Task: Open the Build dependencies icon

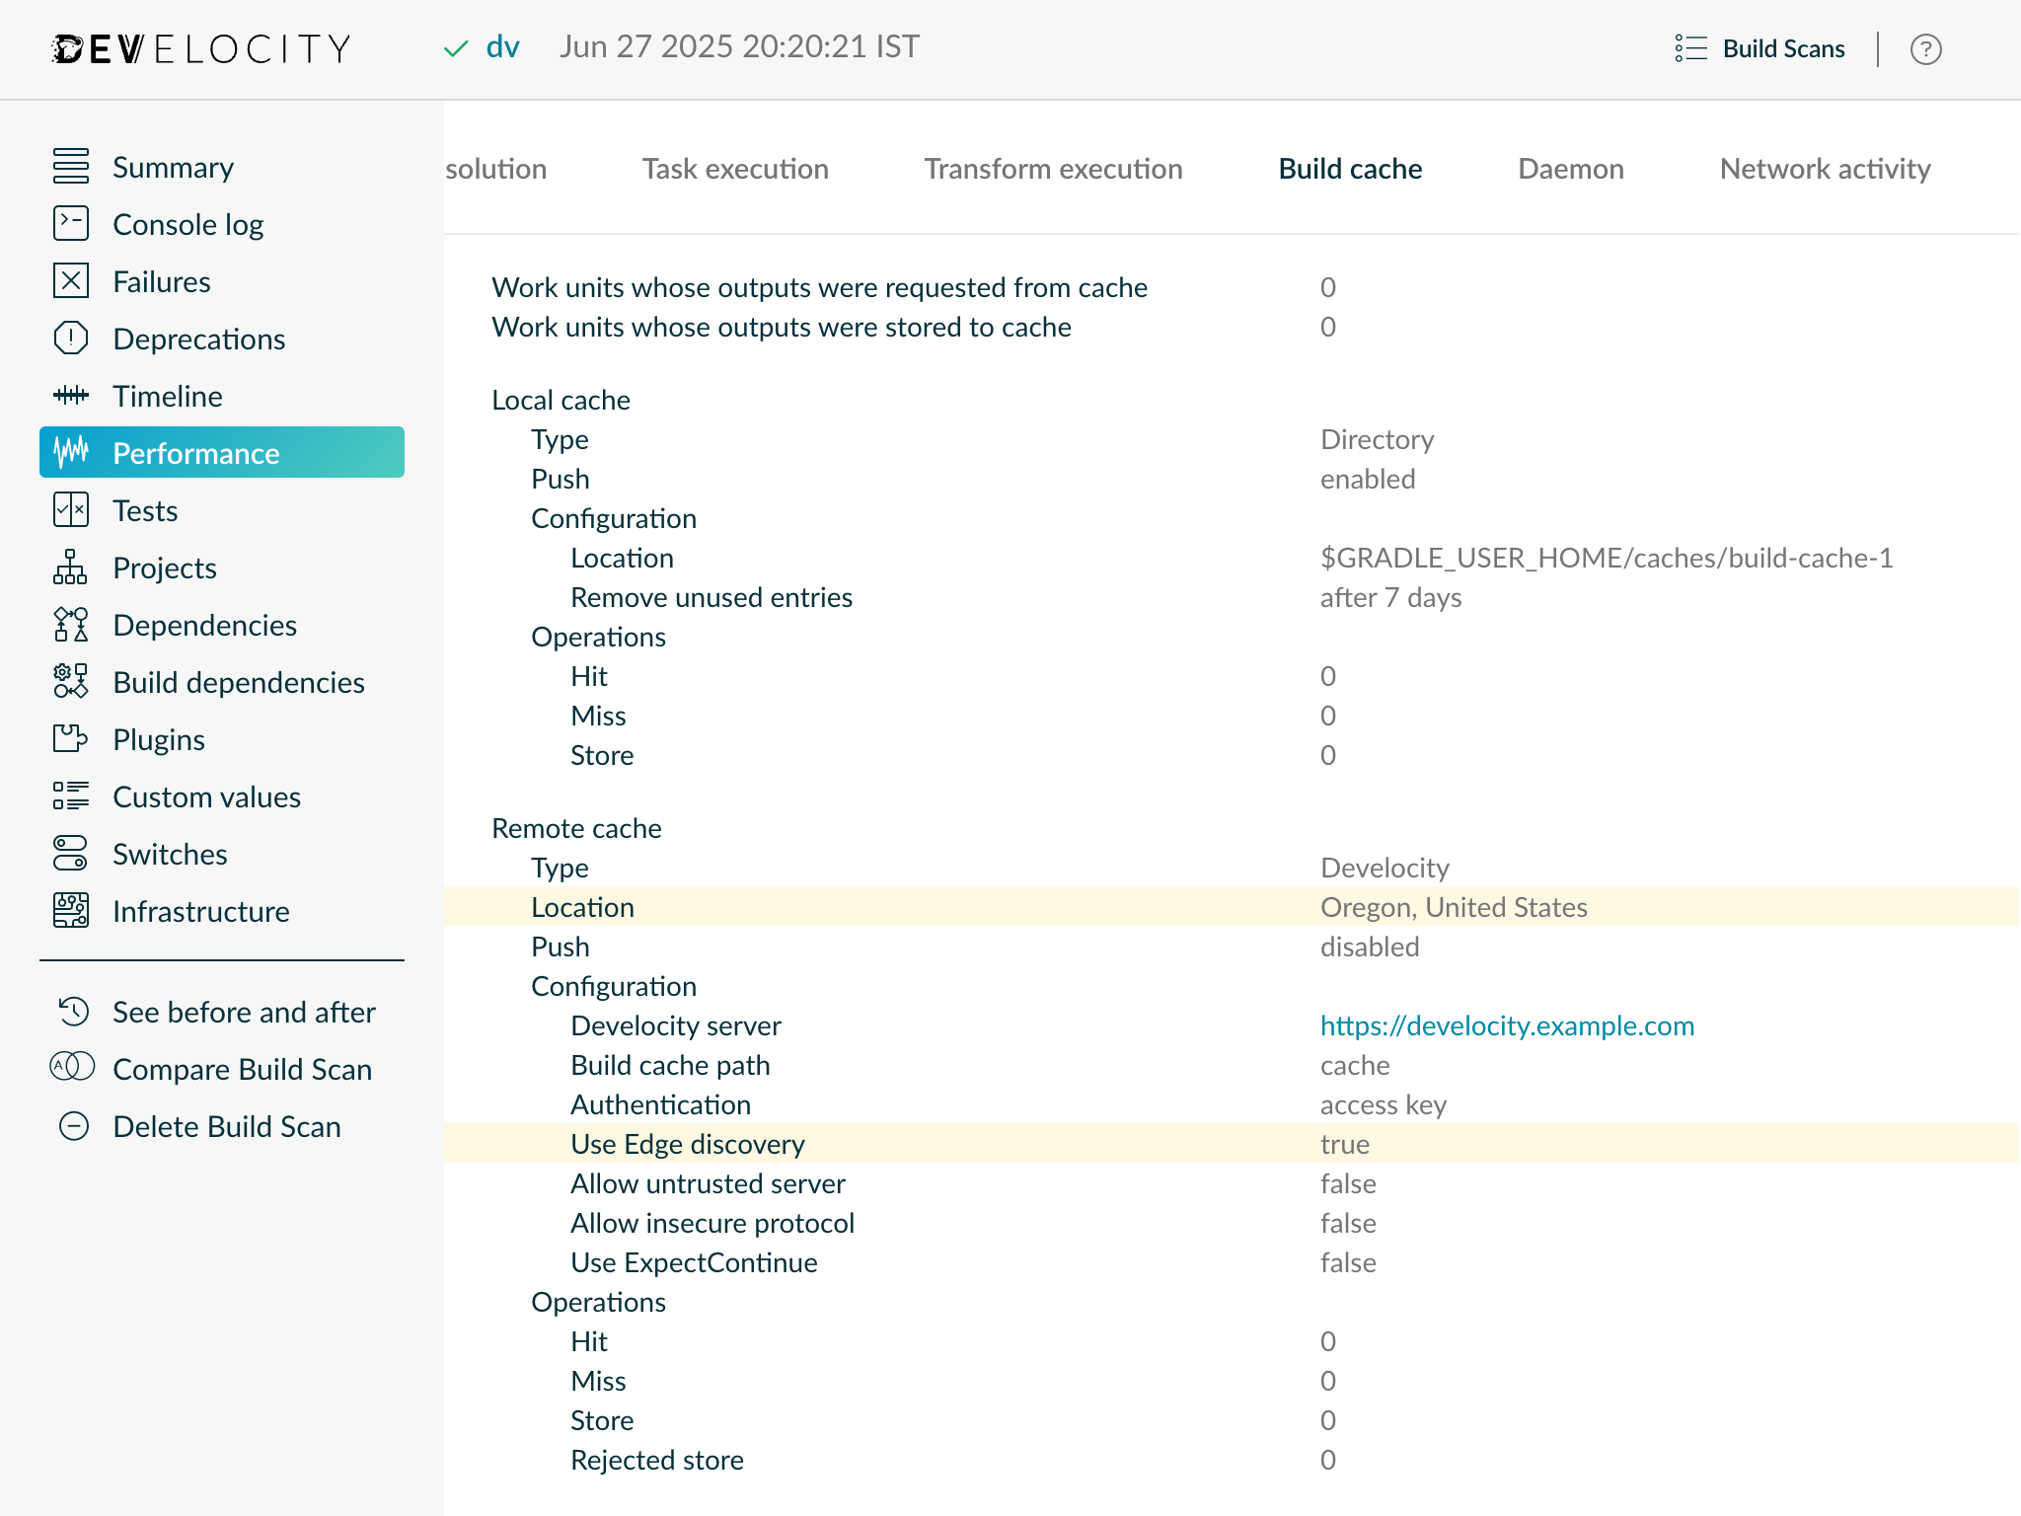Action: (70, 682)
